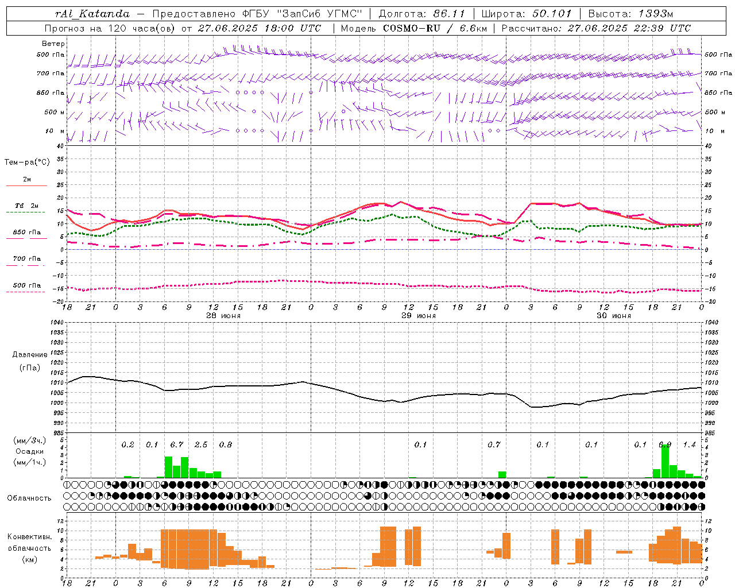Select the text ФГБУ "ЗапСиб УГМС"
The height and width of the screenshot is (588, 735).
pos(301,14)
